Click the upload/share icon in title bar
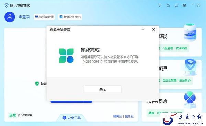 click(168, 5)
